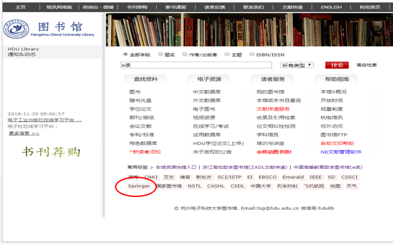
Task: Switch to ENGLISH version
Action: point(331,7)
